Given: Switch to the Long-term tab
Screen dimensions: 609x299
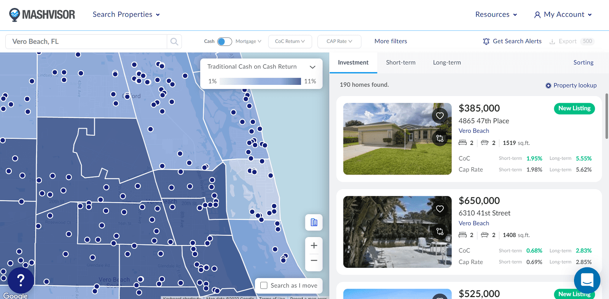Looking at the screenshot, I should pos(447,62).
